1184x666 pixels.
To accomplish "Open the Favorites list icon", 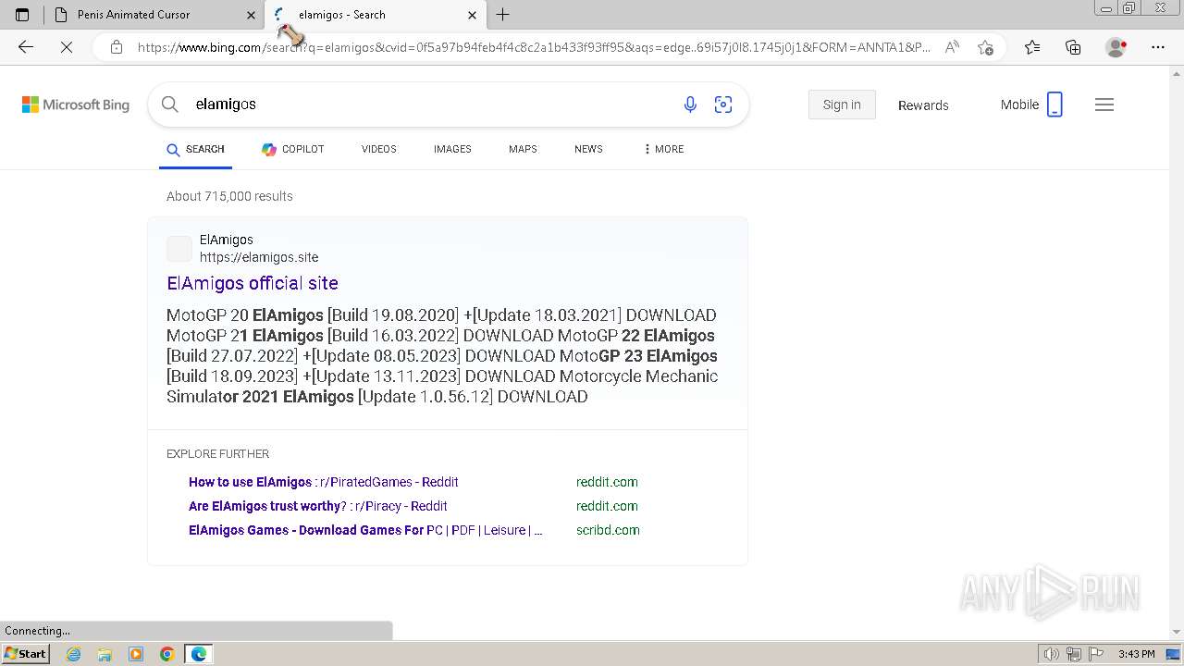I will [x=1032, y=47].
